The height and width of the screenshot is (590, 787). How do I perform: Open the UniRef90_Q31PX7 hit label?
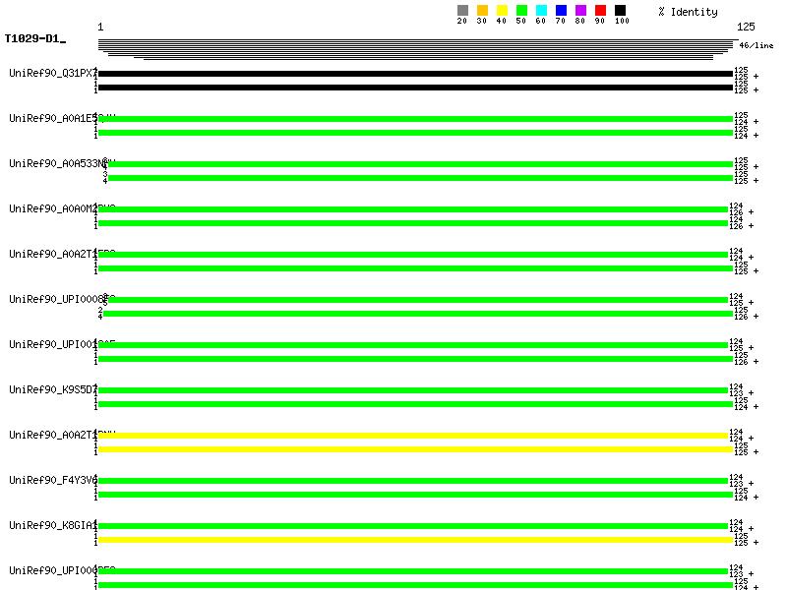51,73
